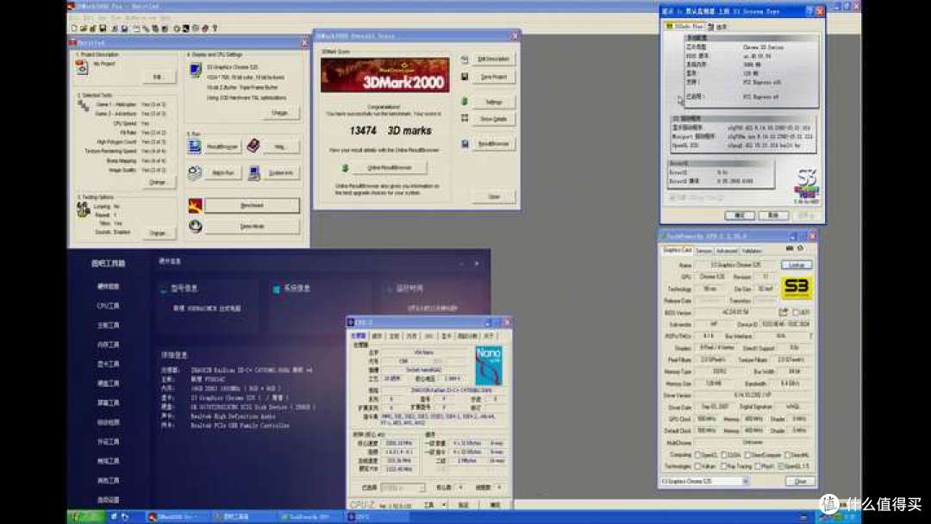Toggle the Vulkan checkbox in GPU-Z
This screenshot has height=524, width=931.
click(x=698, y=466)
